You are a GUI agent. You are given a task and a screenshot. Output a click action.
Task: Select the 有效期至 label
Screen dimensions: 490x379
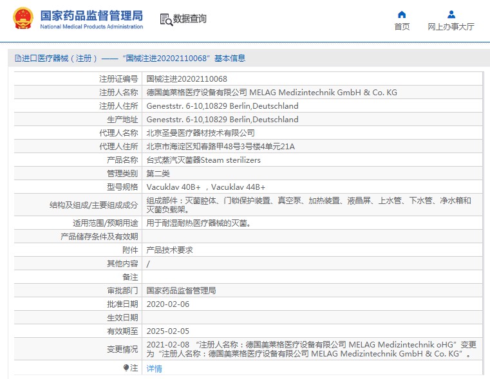[x=122, y=331]
